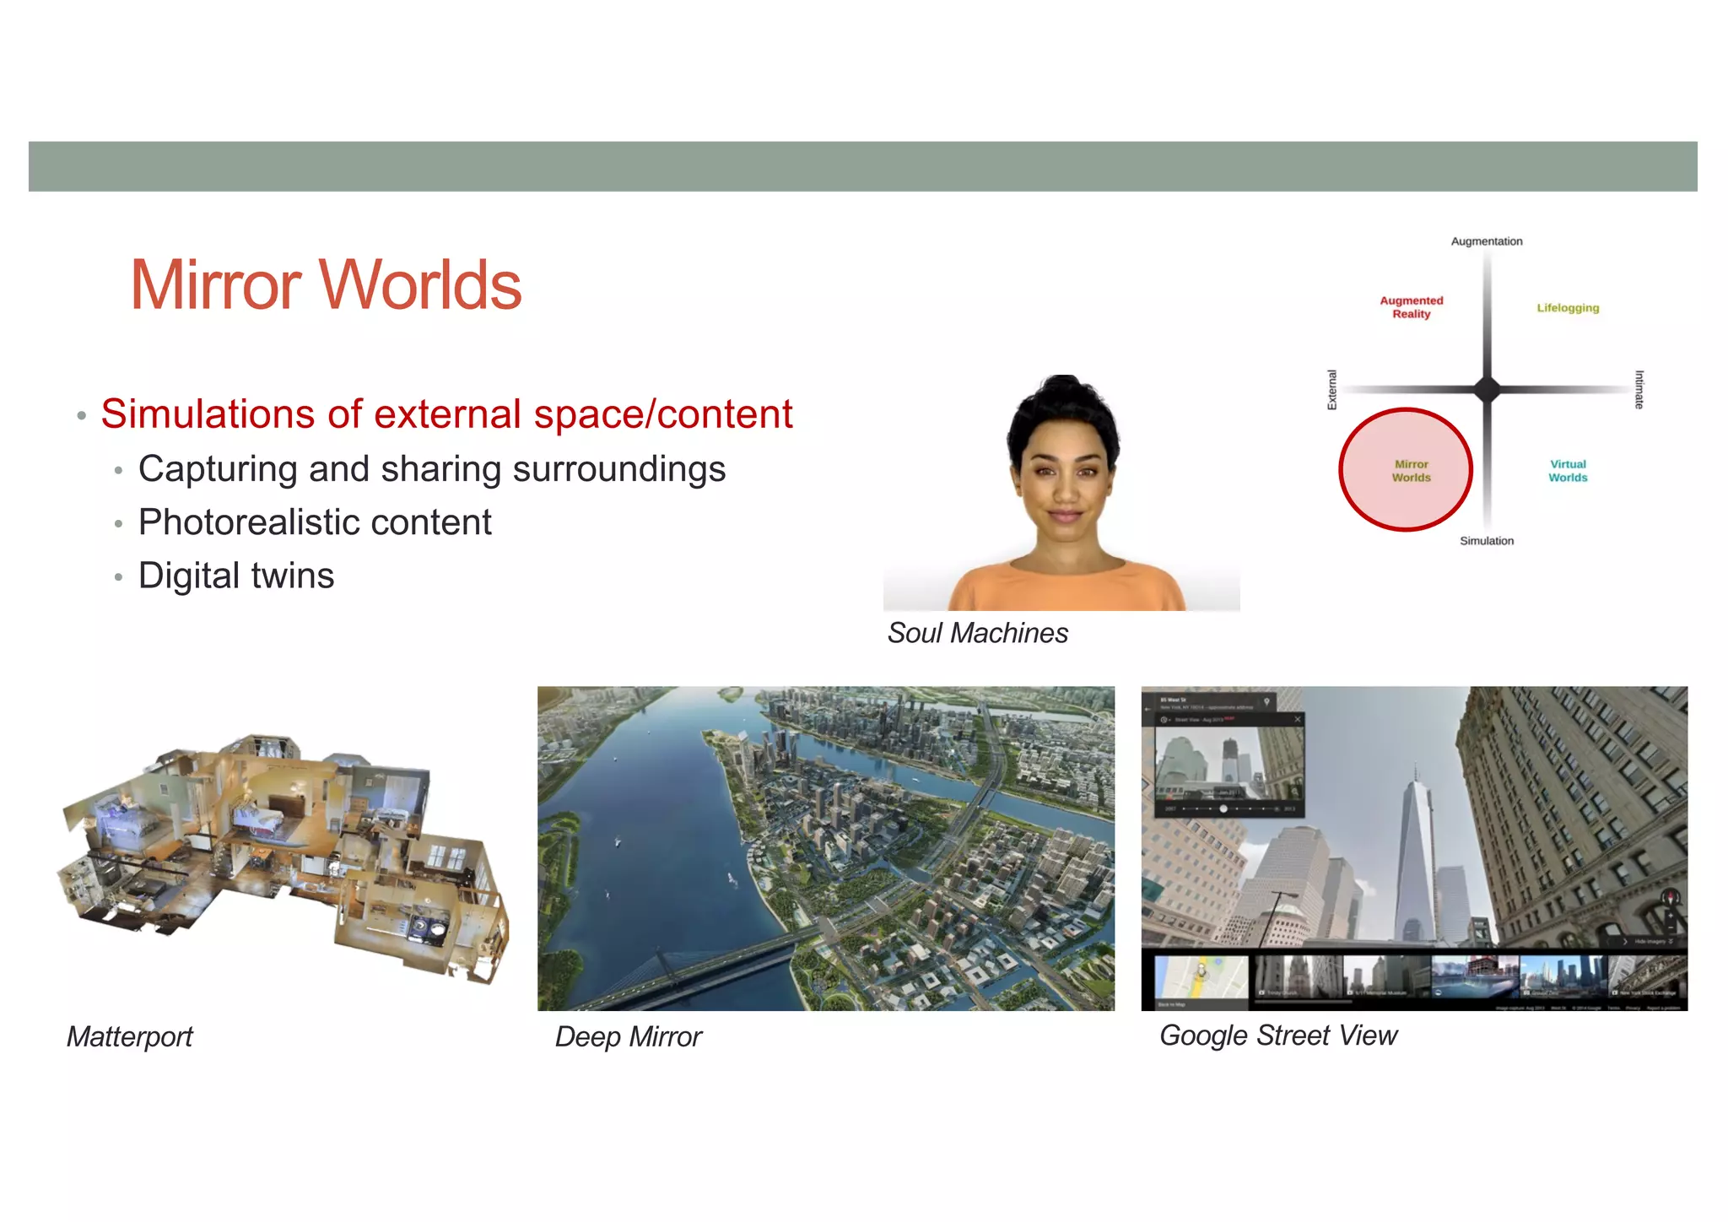Click the Soul Machines avatar image
1728x1222 pixels.
coord(1061,493)
